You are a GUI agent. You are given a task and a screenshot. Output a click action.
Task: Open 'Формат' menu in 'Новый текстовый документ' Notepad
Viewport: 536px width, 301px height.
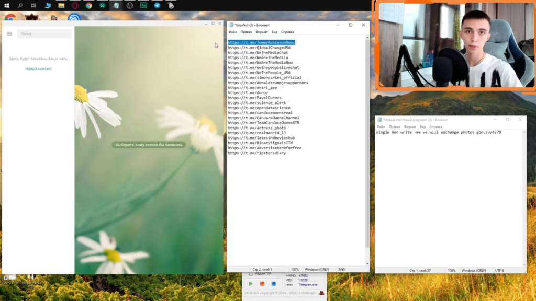pyautogui.click(x=410, y=127)
